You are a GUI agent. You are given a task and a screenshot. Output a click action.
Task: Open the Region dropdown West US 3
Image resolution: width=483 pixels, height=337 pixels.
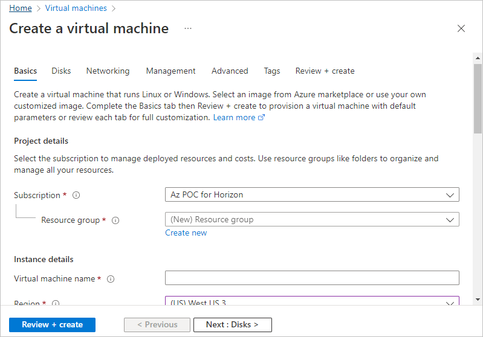[x=312, y=301]
